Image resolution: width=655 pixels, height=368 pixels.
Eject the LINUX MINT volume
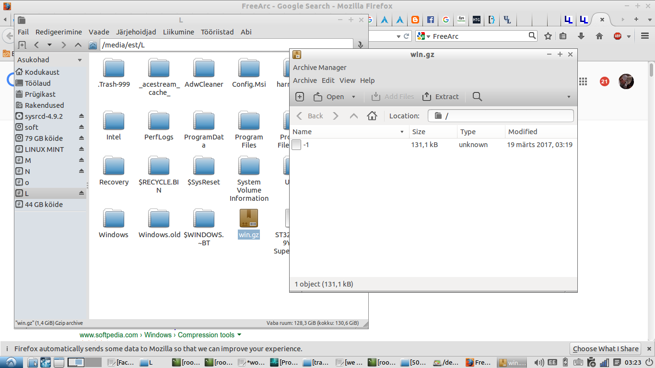[82, 149]
